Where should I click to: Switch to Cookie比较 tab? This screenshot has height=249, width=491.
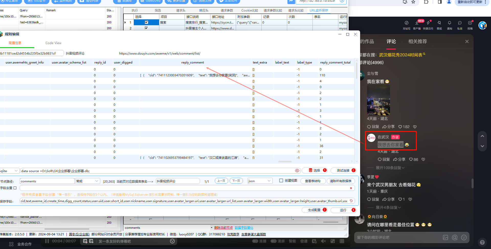(250, 11)
